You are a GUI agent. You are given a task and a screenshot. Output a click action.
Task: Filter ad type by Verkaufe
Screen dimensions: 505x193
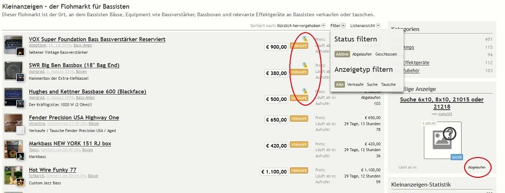pos(355,85)
